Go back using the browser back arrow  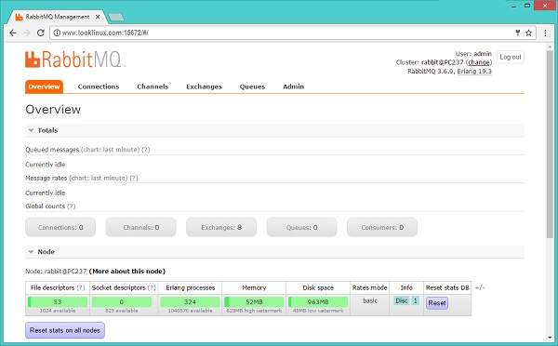(x=13, y=33)
